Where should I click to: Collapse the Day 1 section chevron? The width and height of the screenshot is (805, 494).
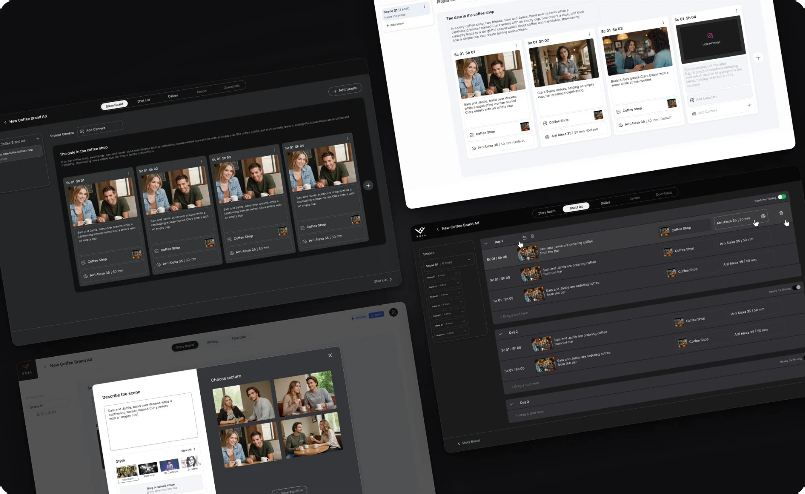coord(486,243)
